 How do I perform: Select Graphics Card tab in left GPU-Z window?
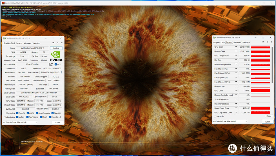pyautogui.click(x=9, y=43)
